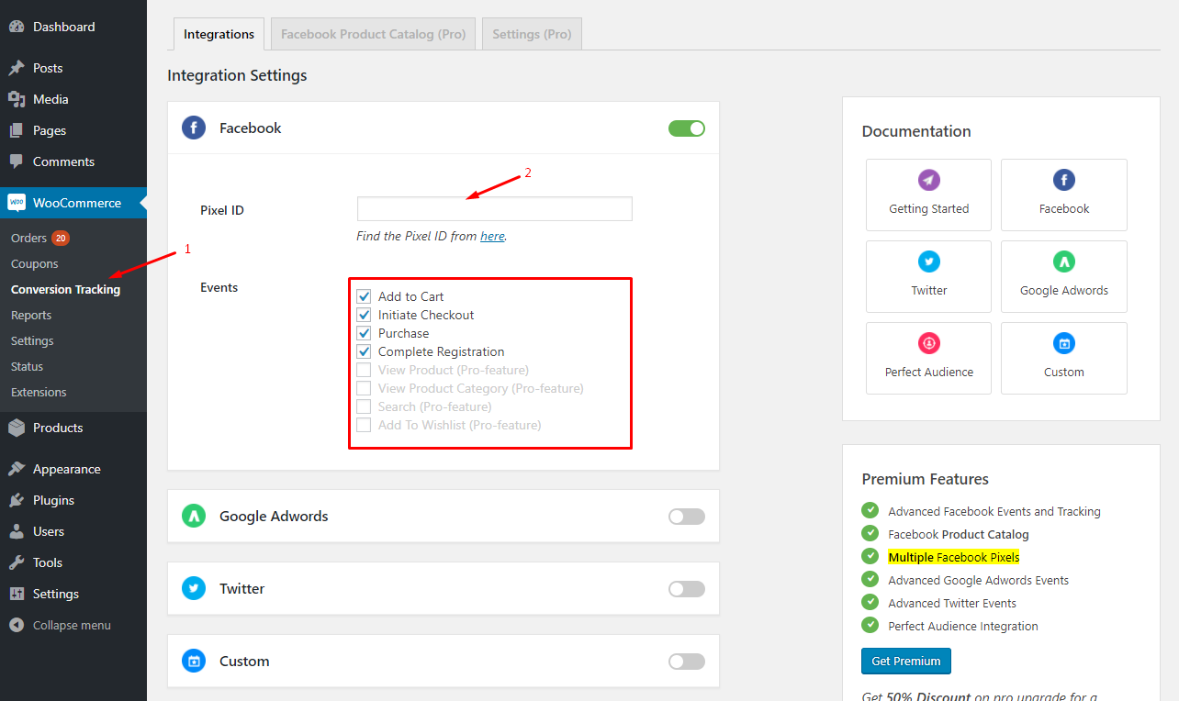Screen dimensions: 1179x701
Task: Open the Settings (Pro) tab
Action: (x=532, y=34)
